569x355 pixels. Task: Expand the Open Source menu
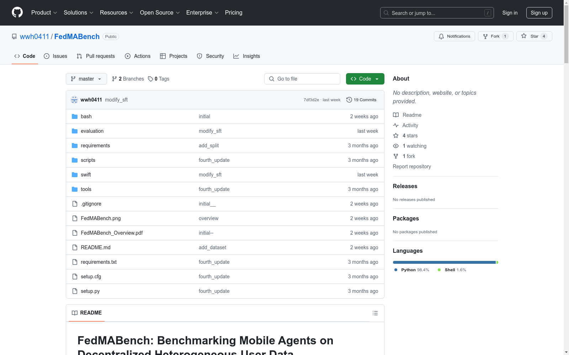[160, 13]
